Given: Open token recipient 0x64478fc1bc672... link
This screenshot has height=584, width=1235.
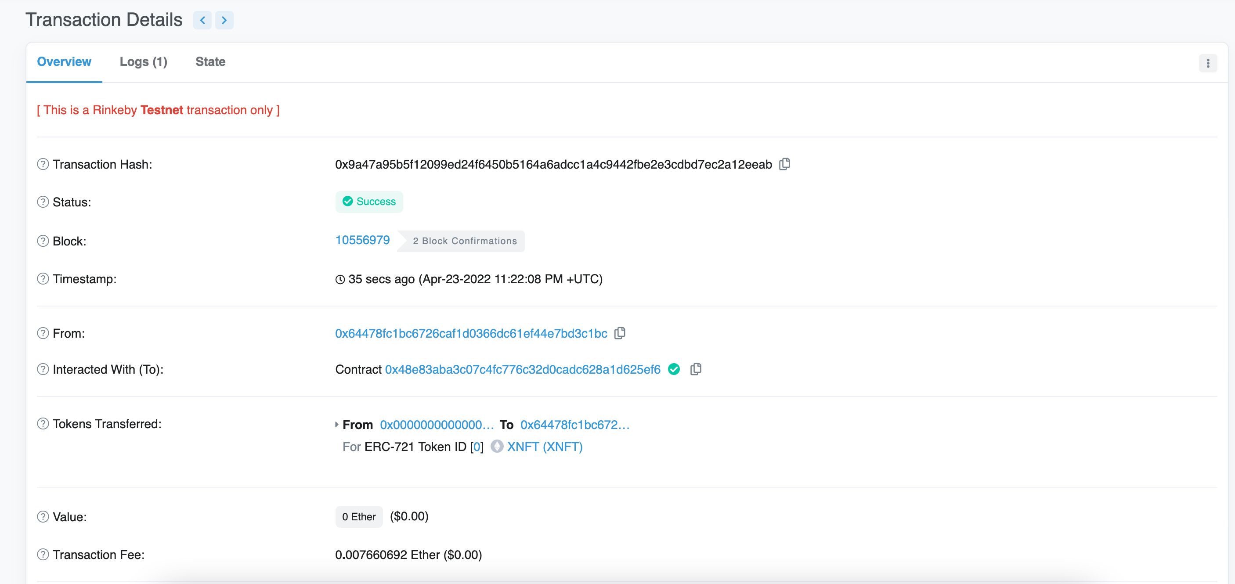Looking at the screenshot, I should coord(575,425).
